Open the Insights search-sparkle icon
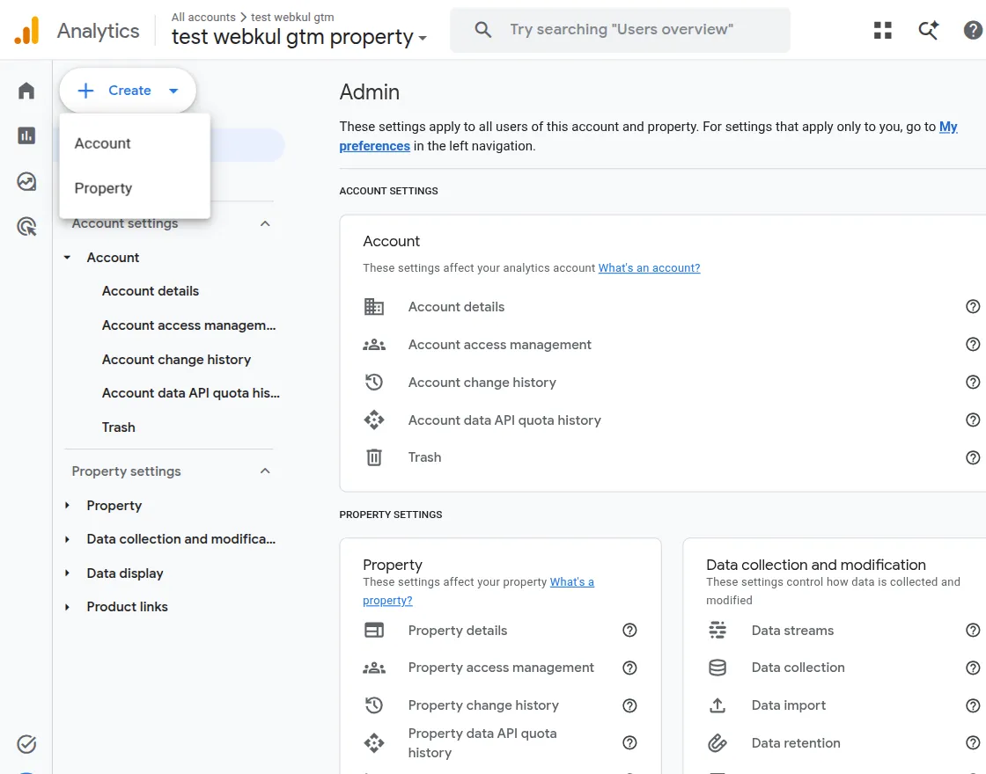Viewport: 986px width, 774px height. click(x=928, y=30)
